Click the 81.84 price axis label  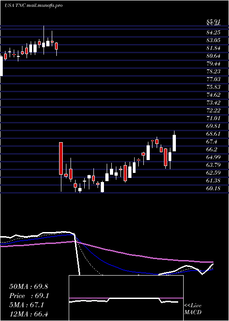[213, 48]
